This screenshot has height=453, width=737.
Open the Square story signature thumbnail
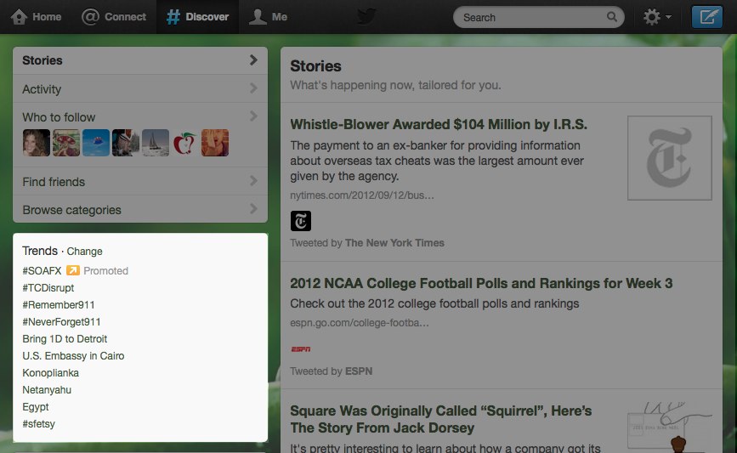669,428
